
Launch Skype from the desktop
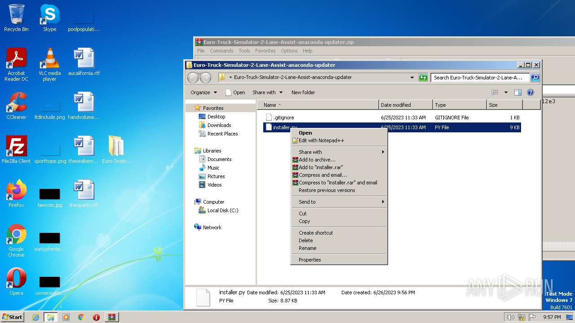click(49, 18)
